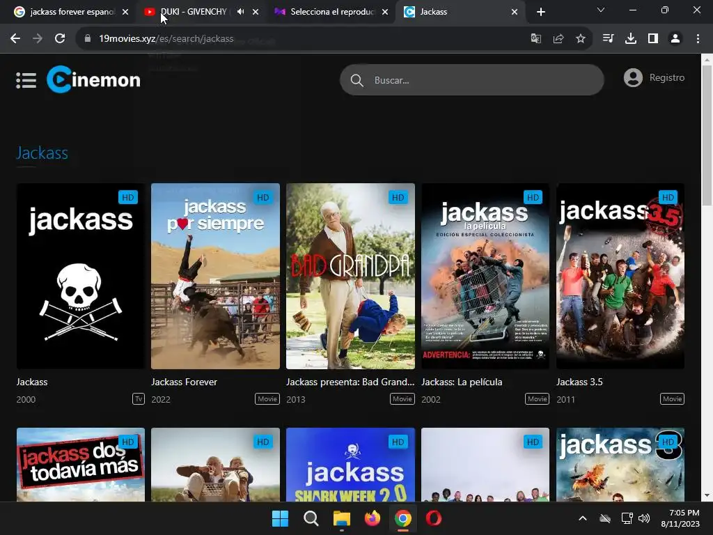This screenshot has height=535, width=713.
Task: Click the Movie badge on Jackass Forever
Action: click(267, 399)
